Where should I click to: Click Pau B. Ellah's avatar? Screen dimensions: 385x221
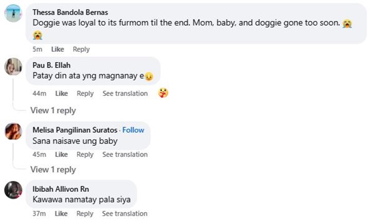pyautogui.click(x=13, y=67)
